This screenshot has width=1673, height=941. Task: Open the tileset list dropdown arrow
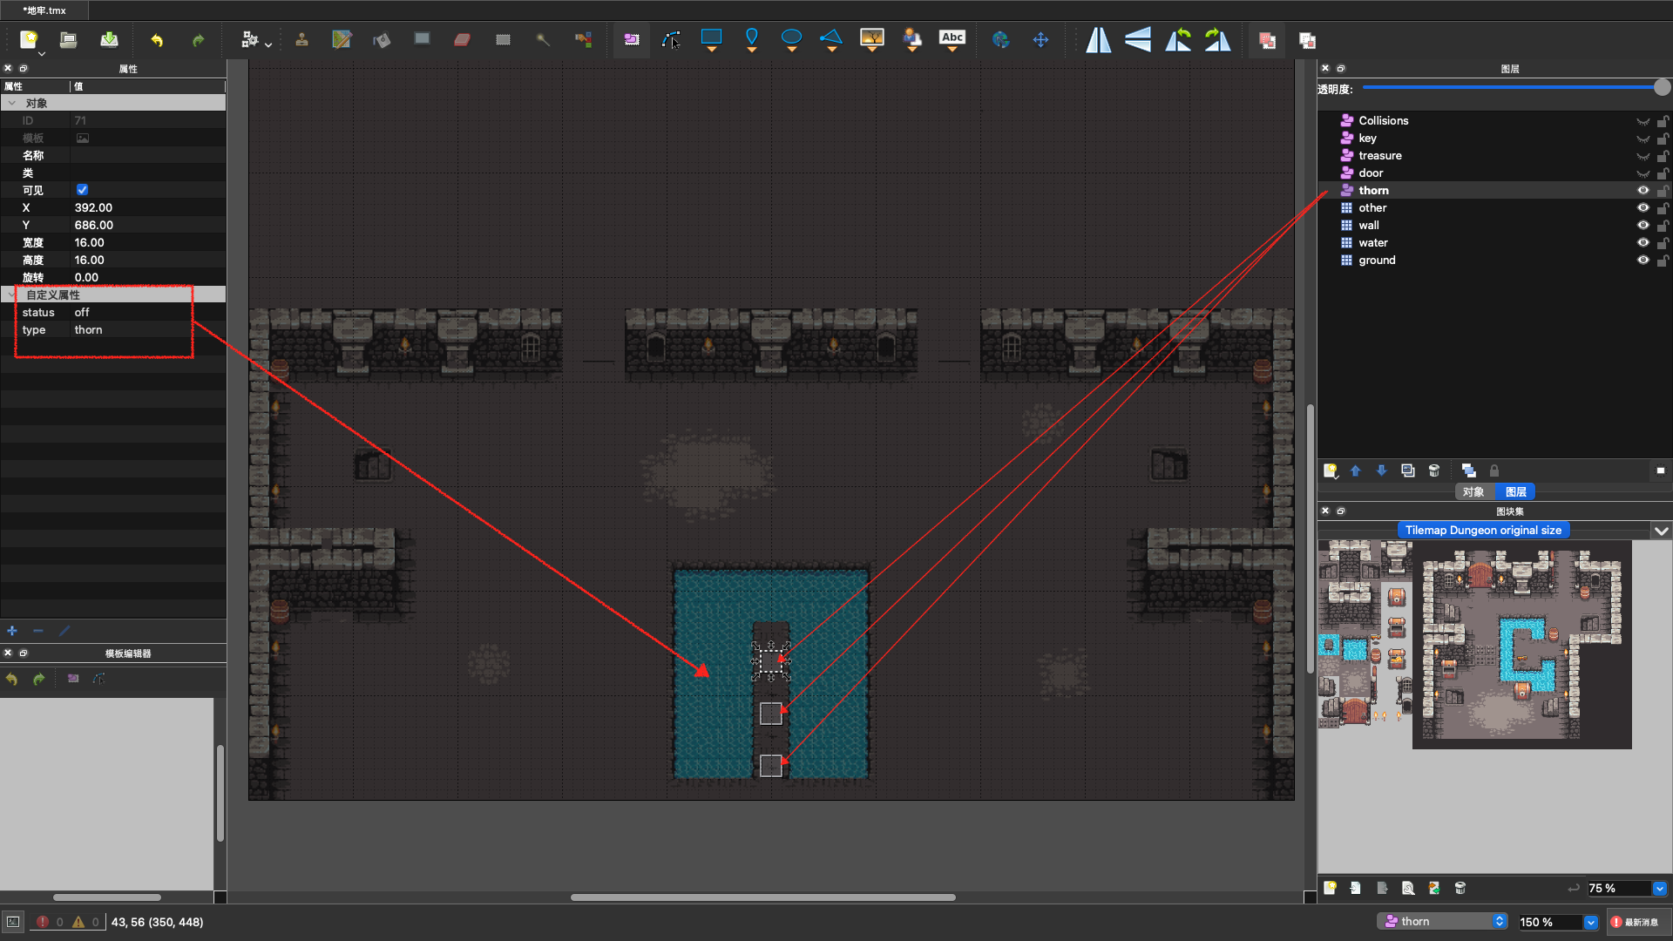pyautogui.click(x=1661, y=531)
